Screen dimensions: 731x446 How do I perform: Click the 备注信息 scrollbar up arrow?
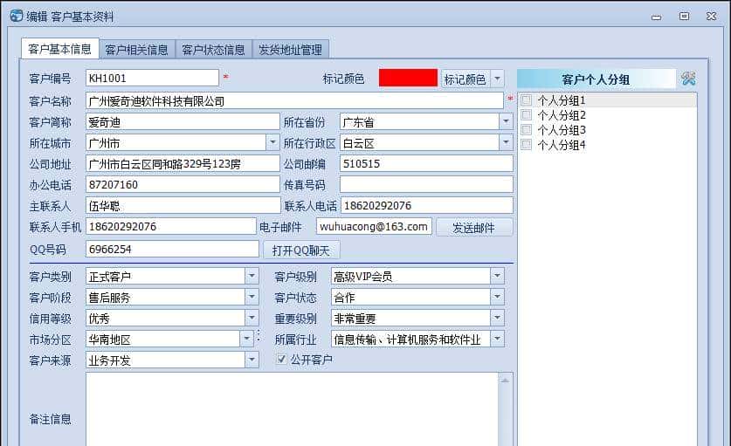tap(505, 381)
